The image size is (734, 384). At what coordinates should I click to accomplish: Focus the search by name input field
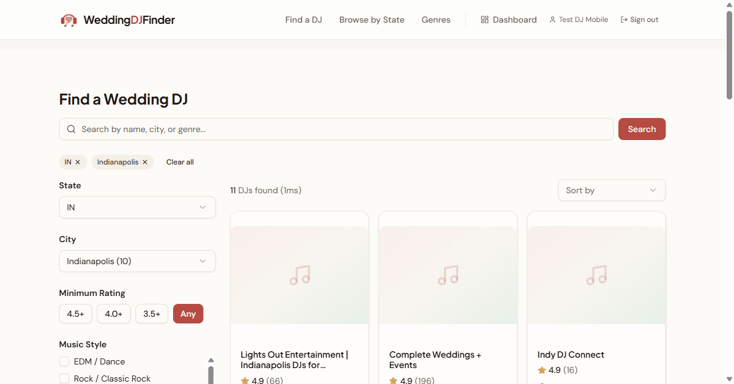(x=343, y=129)
